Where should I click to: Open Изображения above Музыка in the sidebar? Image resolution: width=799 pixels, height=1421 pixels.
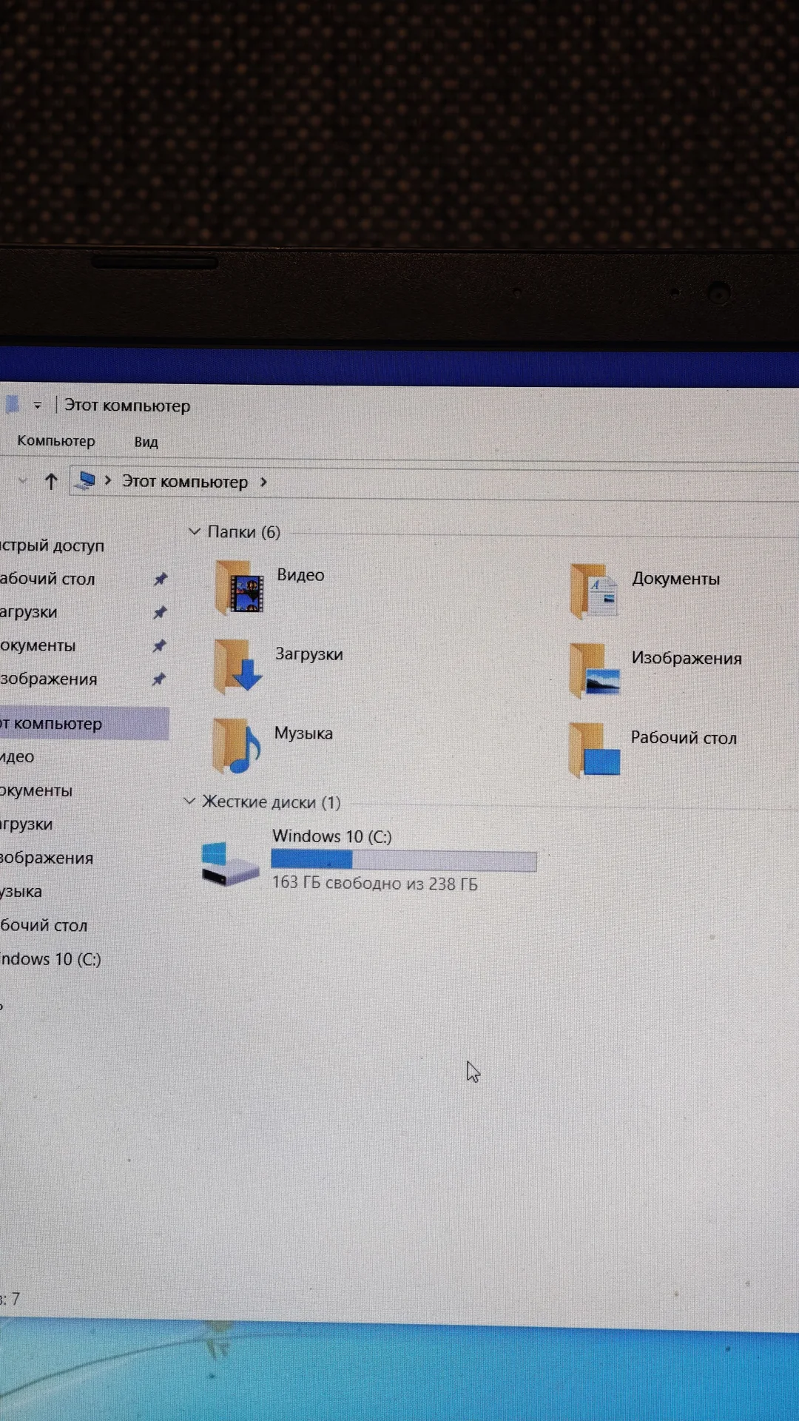point(47,858)
